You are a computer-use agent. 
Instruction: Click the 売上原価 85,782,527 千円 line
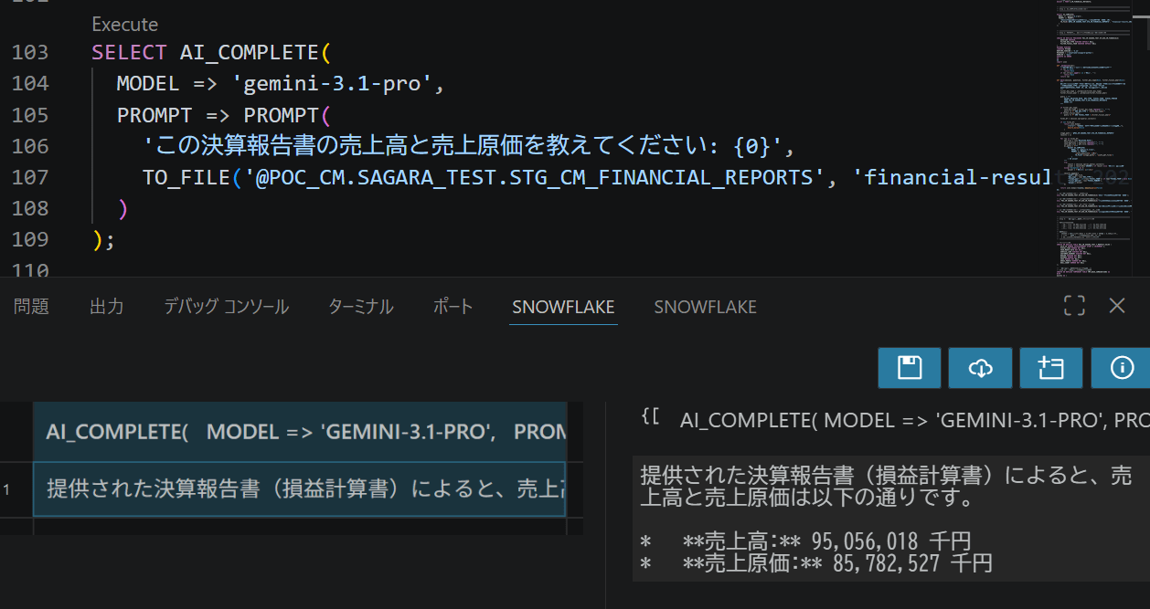pos(816,563)
